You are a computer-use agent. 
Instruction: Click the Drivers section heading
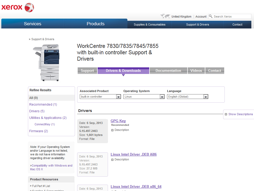click(x=85, y=111)
